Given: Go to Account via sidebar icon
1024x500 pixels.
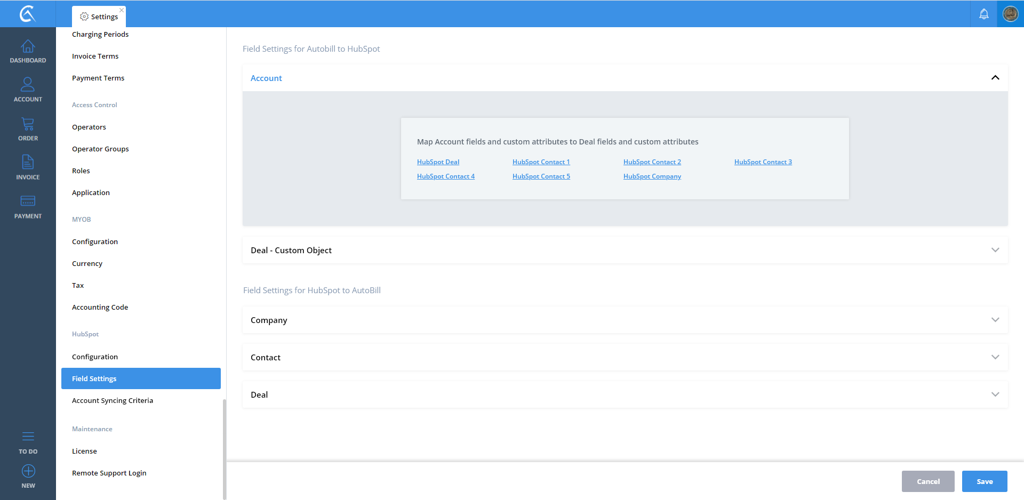Looking at the screenshot, I should click(x=28, y=85).
